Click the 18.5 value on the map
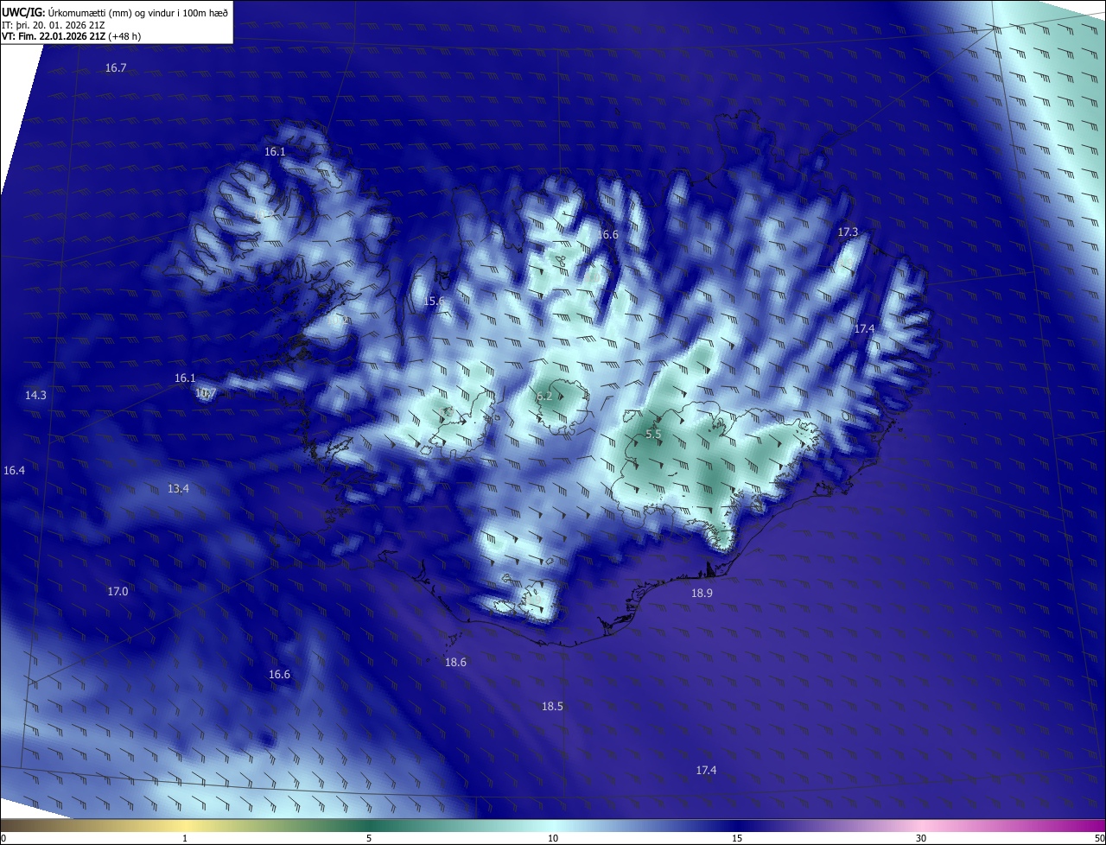This screenshot has width=1106, height=845. (552, 707)
